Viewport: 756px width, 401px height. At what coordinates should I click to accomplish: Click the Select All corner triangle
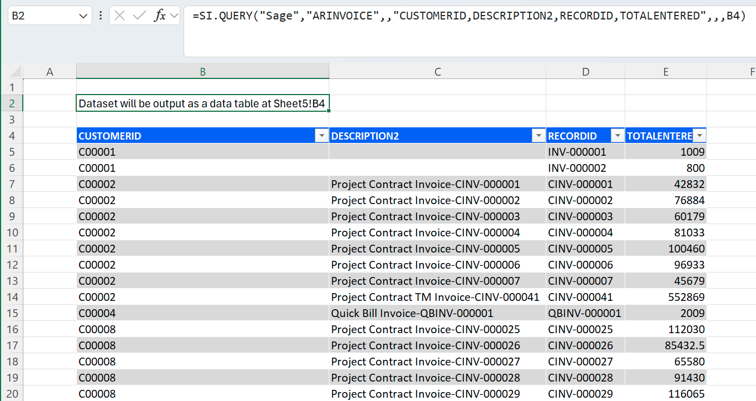pyautogui.click(x=15, y=72)
